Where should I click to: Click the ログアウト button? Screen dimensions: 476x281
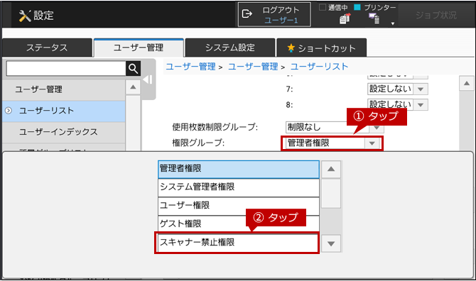274,15
